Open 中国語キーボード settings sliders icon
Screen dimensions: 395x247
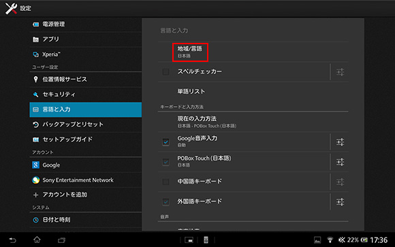pyautogui.click(x=340, y=182)
